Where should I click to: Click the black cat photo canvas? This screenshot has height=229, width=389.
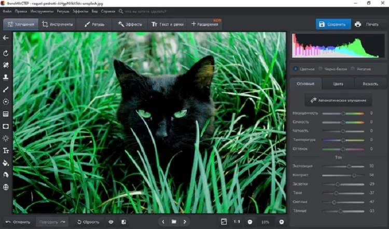[149, 123]
